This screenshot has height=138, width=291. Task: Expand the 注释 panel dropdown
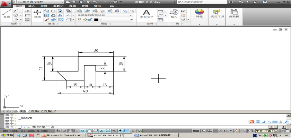click(152, 24)
